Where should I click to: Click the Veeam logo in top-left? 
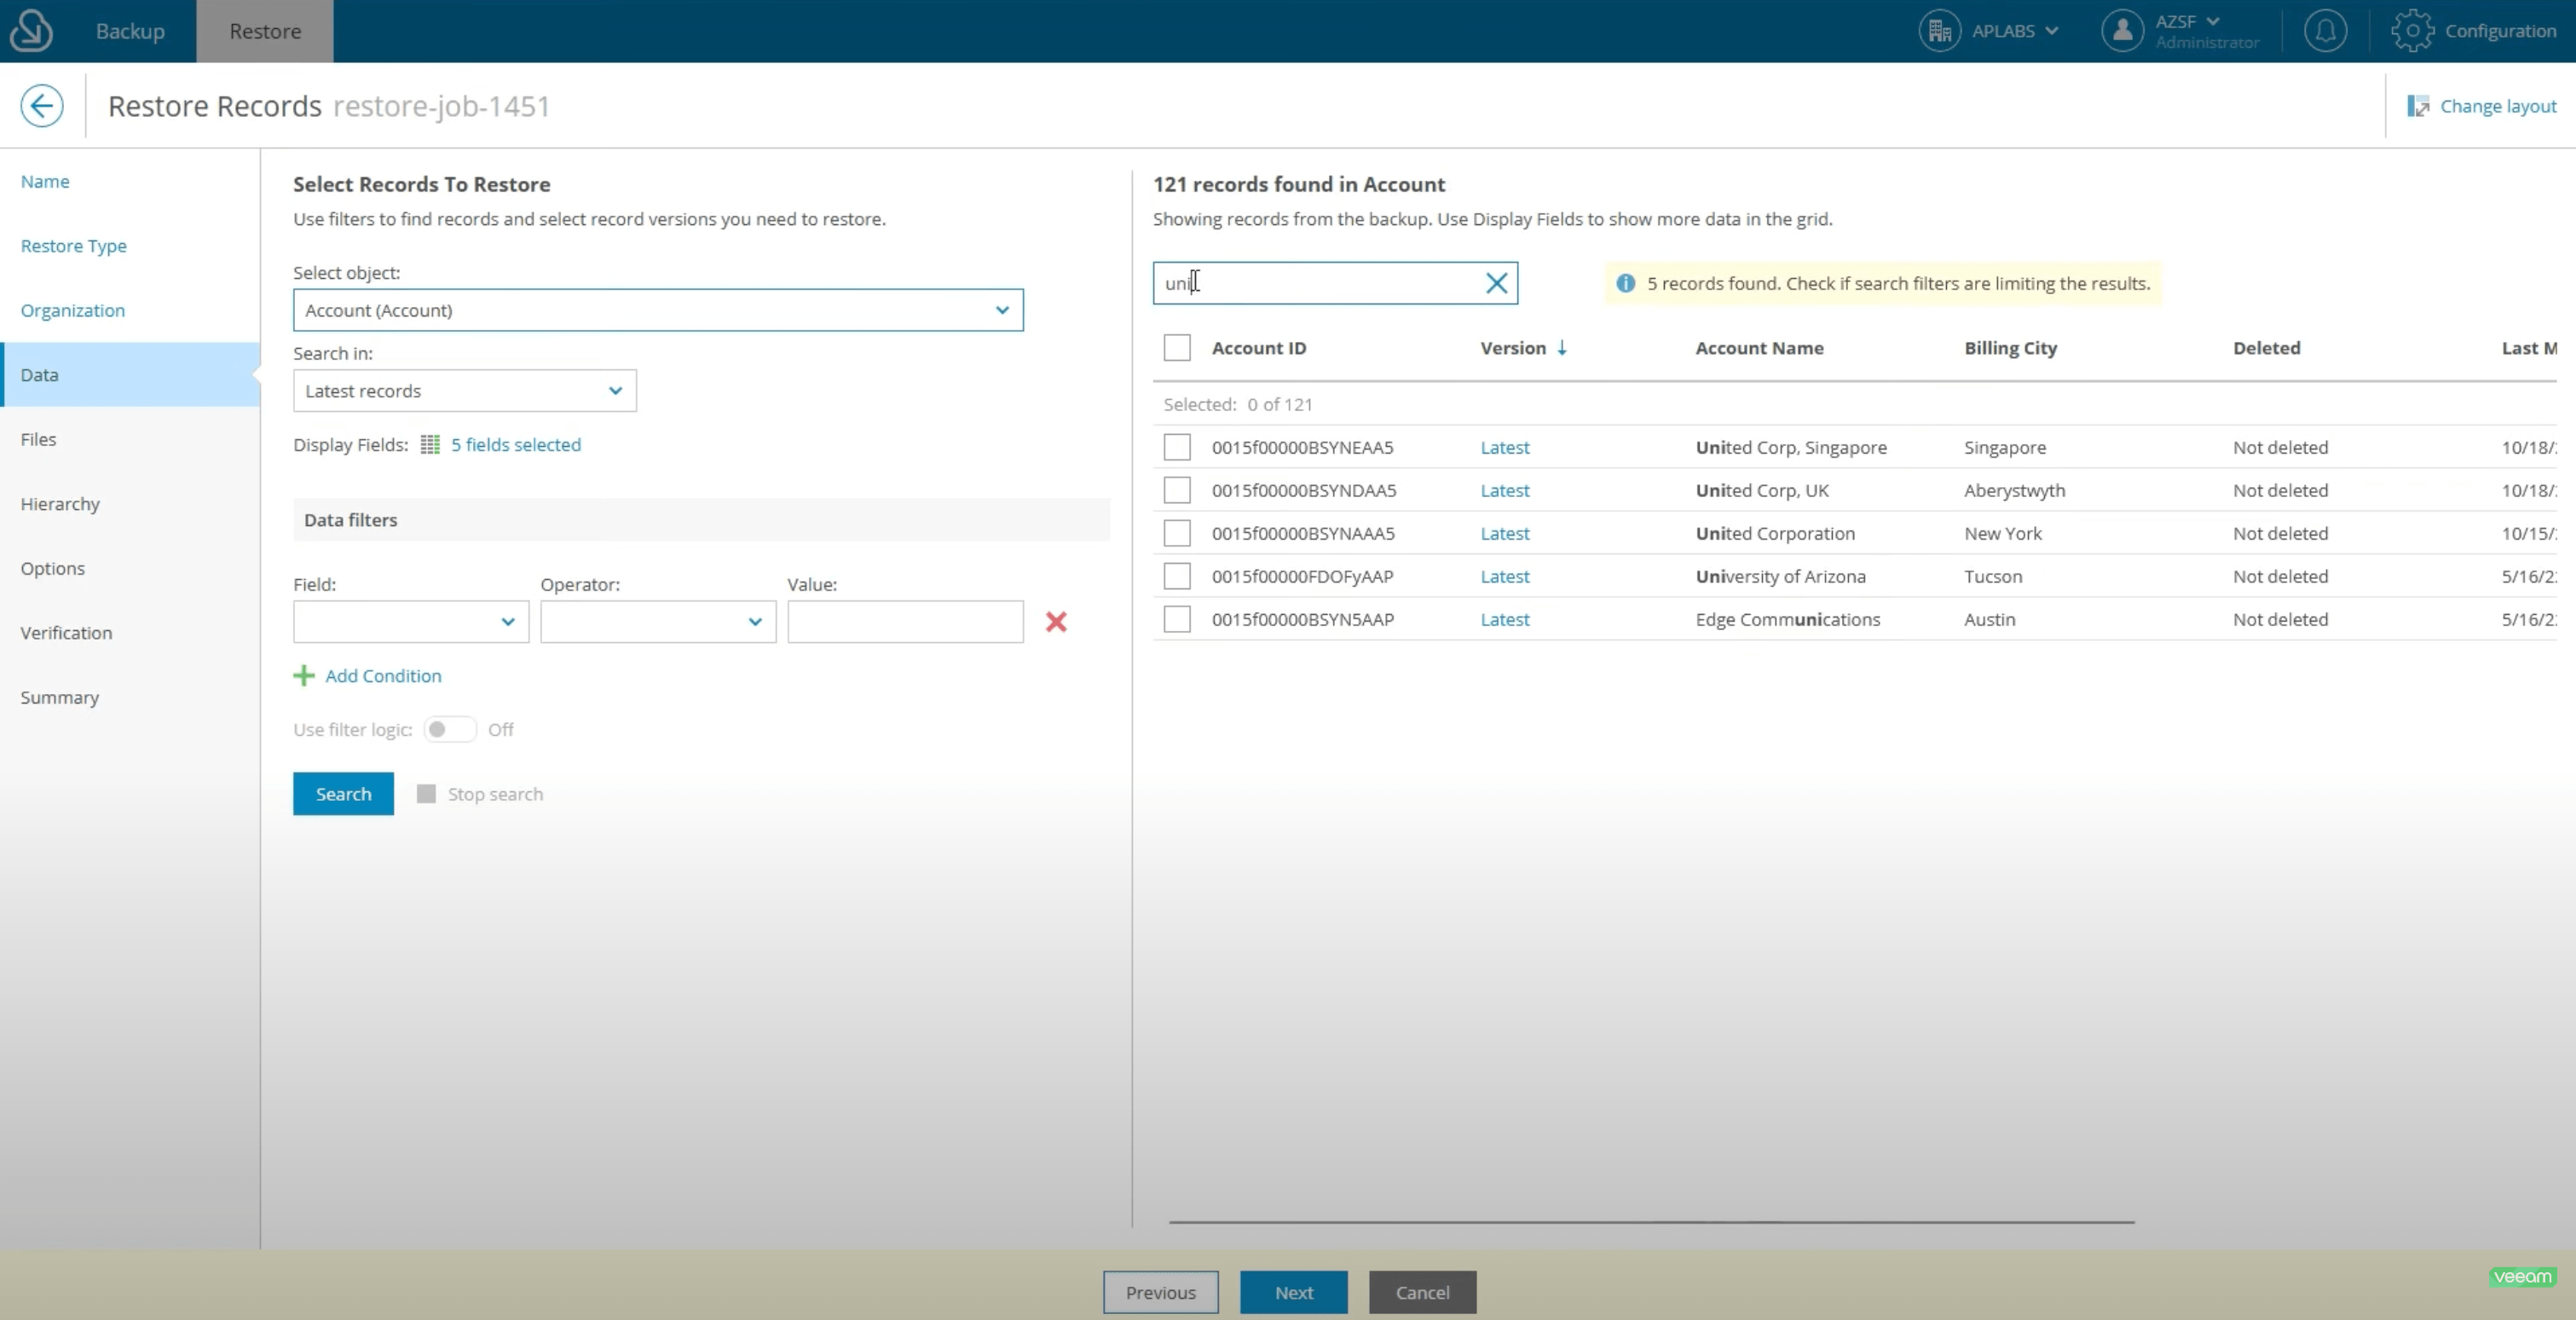[31, 31]
